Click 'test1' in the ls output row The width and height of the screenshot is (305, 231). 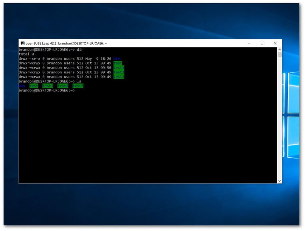click(48, 86)
